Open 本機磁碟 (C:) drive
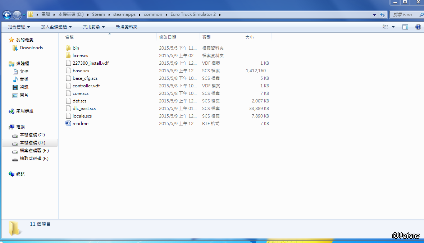The width and height of the screenshot is (424, 243). coord(32,134)
